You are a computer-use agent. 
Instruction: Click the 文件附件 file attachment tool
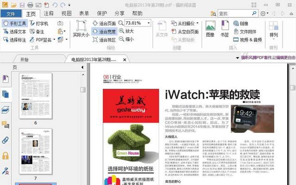245,31
